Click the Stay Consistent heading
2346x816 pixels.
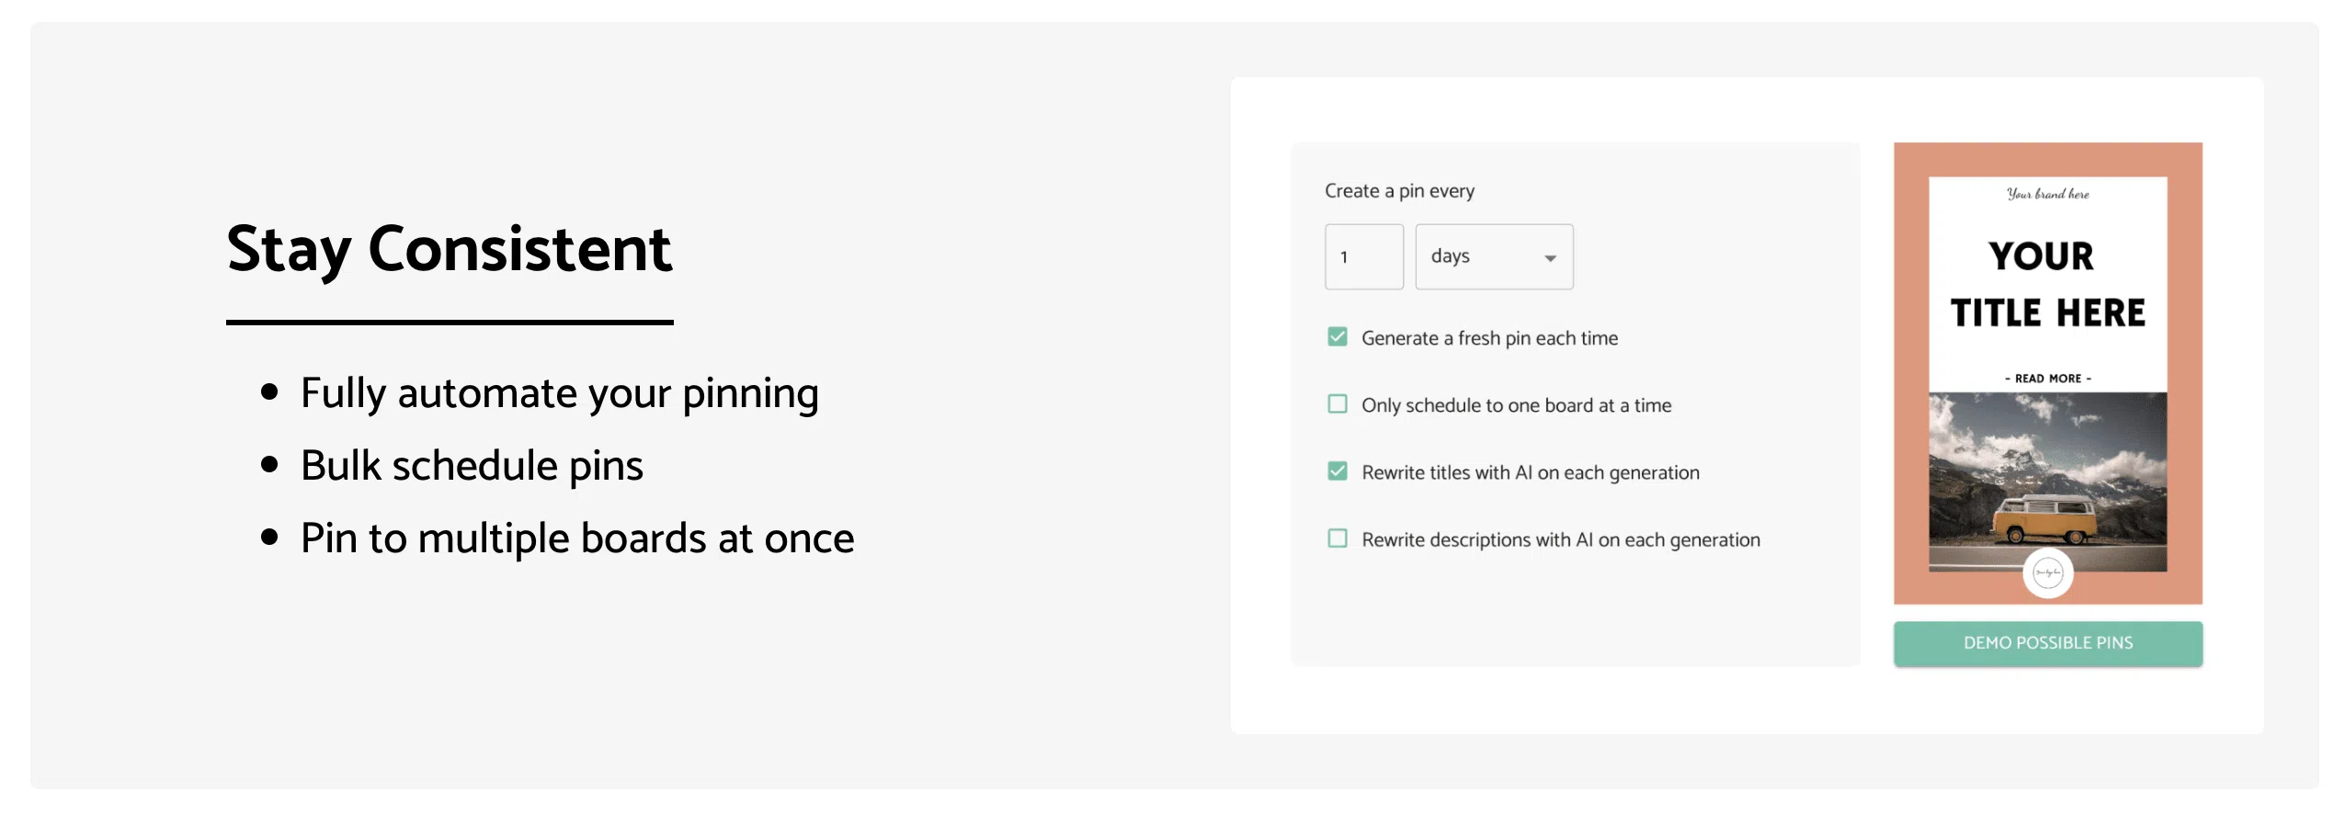tap(449, 249)
